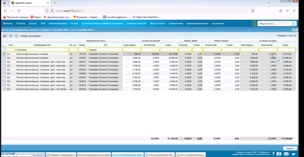Switch to Акты о результатах инв... tab
Image resolution: width=304 pixels, height=157 pixels.
click(x=160, y=155)
